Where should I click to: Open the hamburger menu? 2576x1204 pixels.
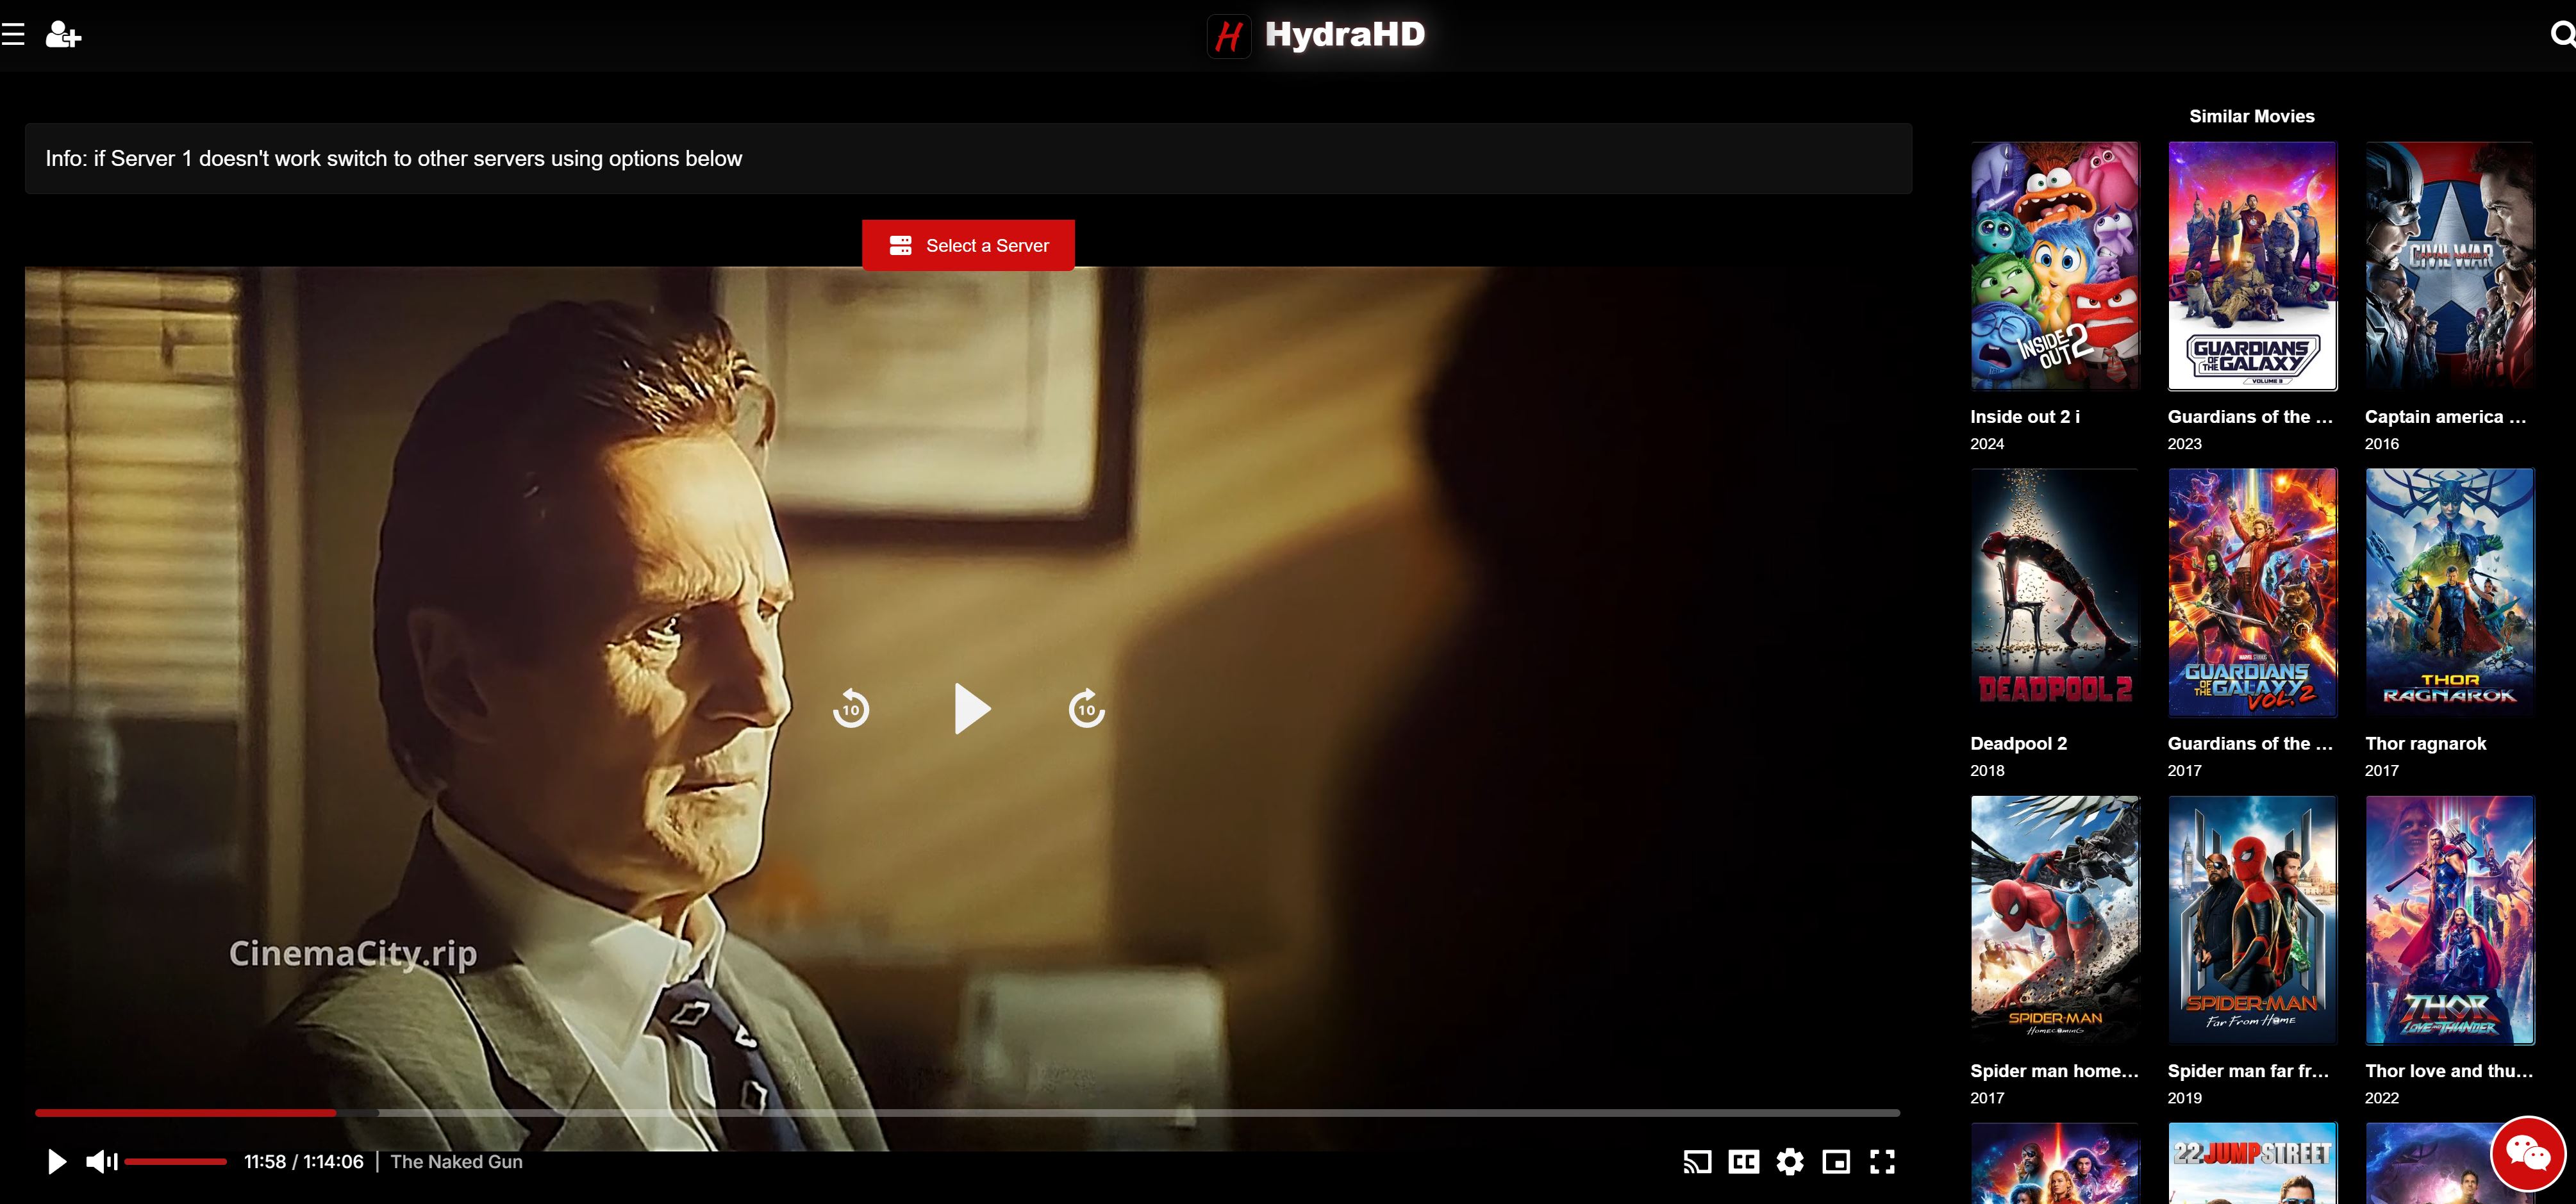point(12,35)
